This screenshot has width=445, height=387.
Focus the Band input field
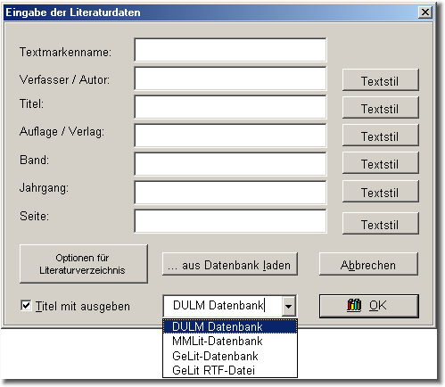point(230,164)
